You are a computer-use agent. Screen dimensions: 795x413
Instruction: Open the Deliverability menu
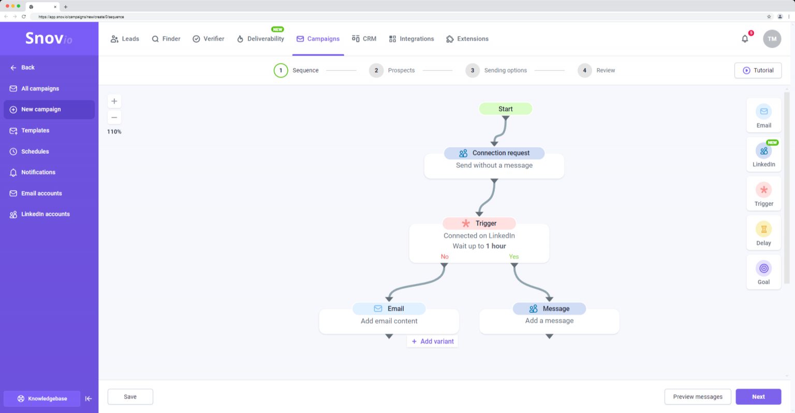pos(260,39)
